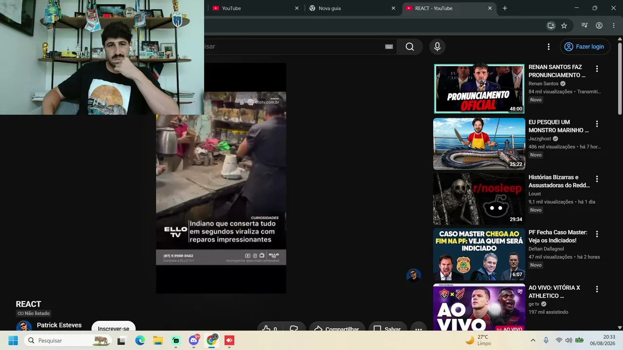Open a new browser tab
The height and width of the screenshot is (350, 623).
[505, 8]
